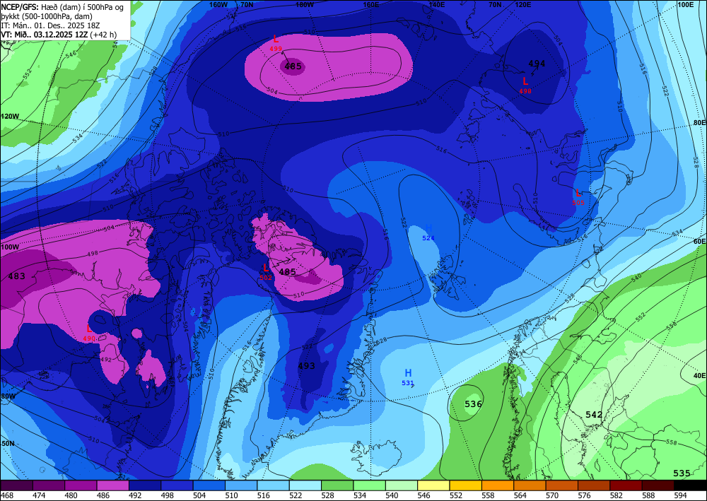Click the 100E longitude label
707x501 pixels.
(x=685, y=4)
